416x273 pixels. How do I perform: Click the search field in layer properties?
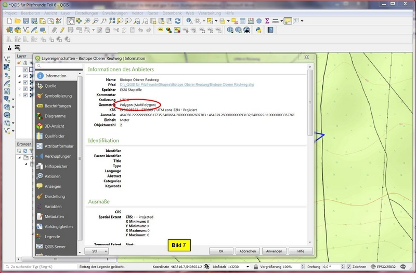coord(57,66)
